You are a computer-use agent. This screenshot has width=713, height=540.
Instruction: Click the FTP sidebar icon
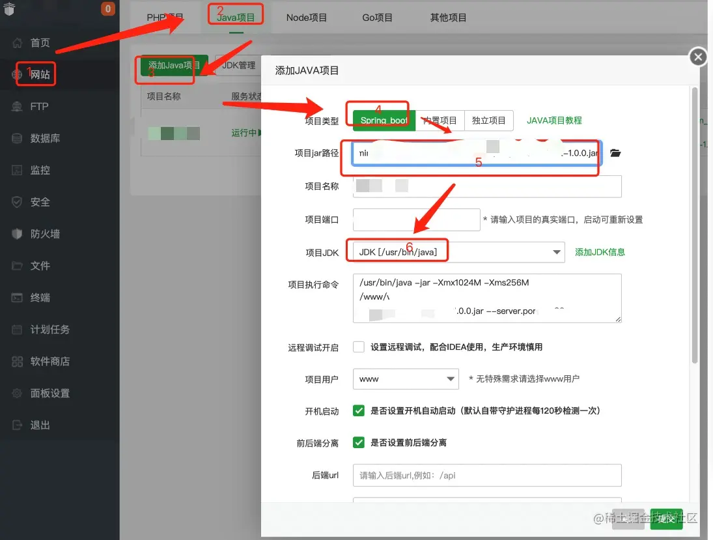coord(18,106)
